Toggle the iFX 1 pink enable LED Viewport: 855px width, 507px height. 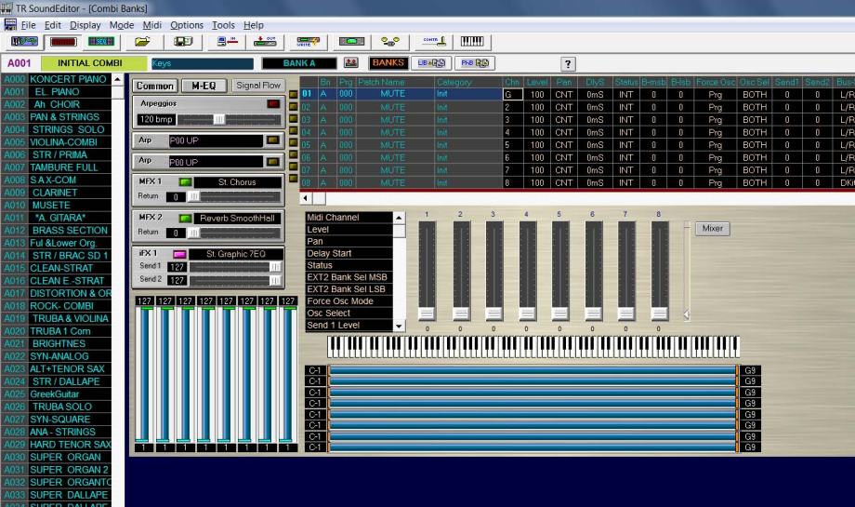[x=180, y=253]
